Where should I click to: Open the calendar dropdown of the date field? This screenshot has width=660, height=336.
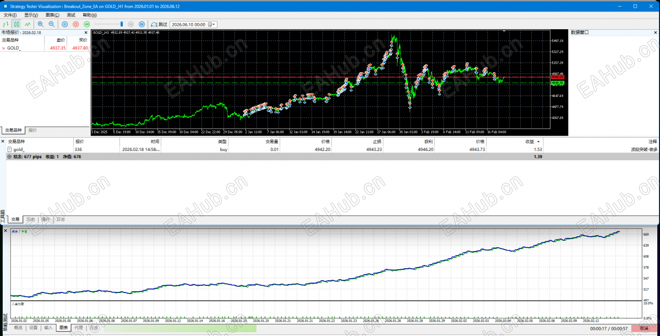(x=212, y=24)
